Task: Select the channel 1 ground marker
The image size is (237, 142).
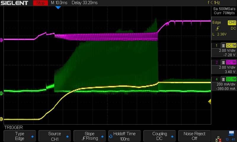Action: (x=1, y=119)
